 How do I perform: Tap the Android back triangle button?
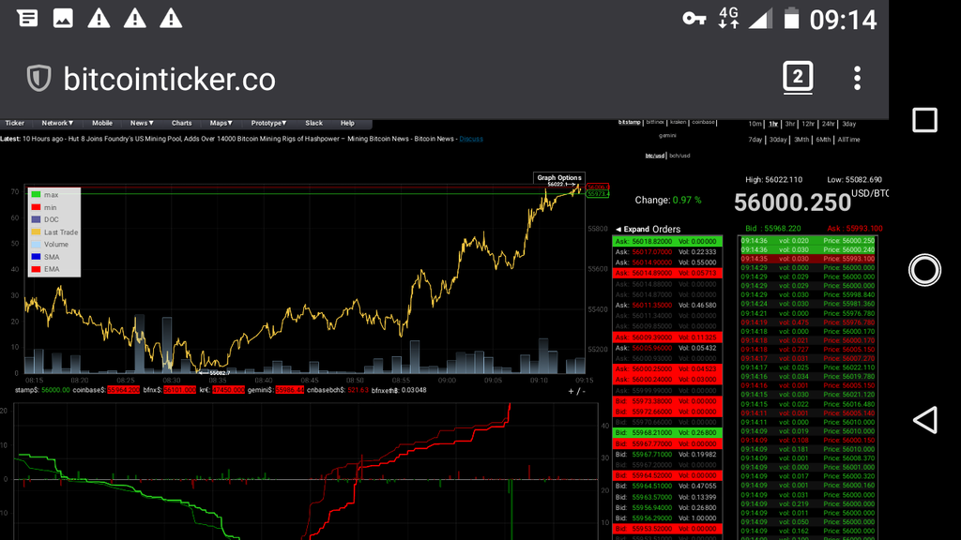tap(924, 420)
